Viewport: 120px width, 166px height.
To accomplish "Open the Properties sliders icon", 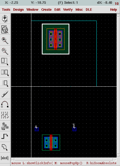I will click(x=5, y=115).
